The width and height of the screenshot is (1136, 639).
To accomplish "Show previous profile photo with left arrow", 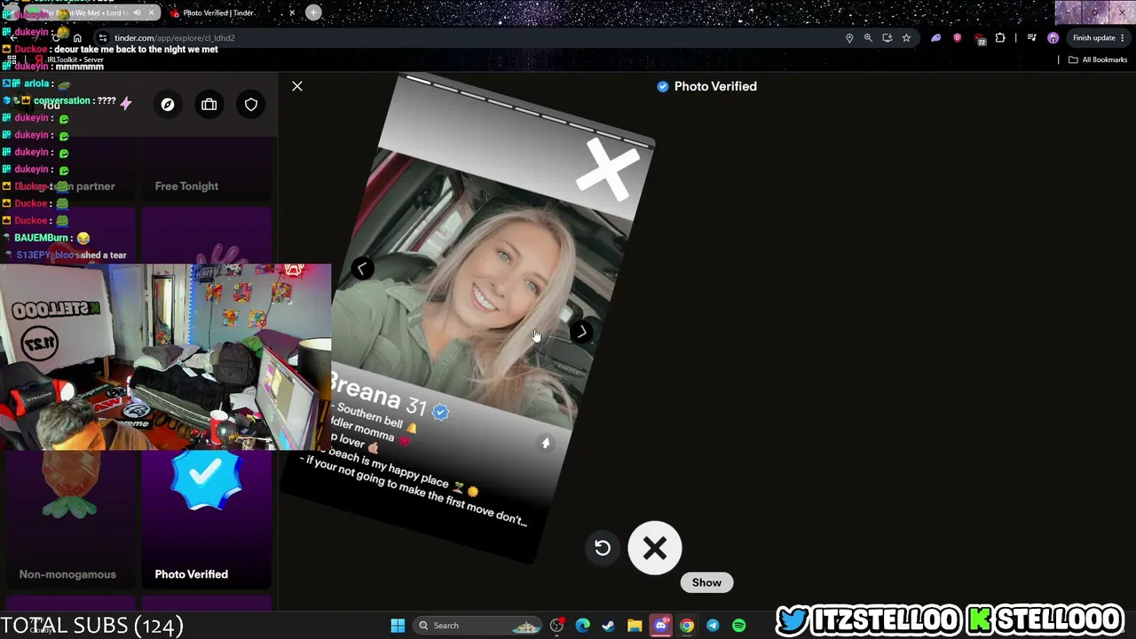I will point(362,268).
